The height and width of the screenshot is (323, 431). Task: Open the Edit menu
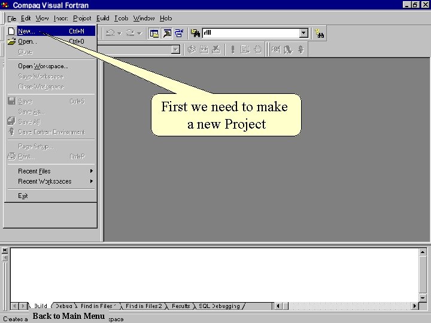pyautogui.click(x=26, y=19)
